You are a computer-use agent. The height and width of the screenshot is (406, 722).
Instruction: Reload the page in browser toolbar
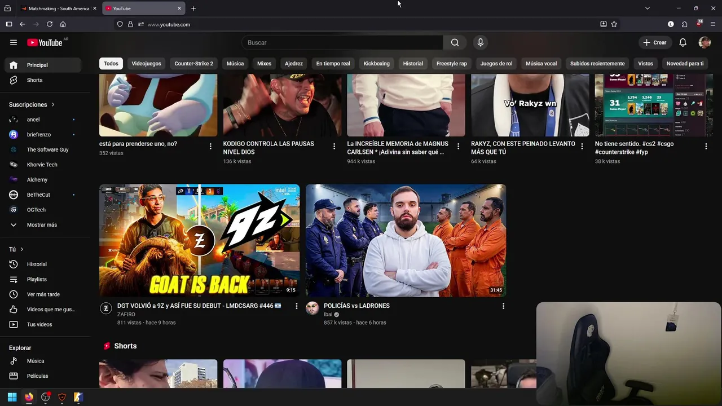click(50, 24)
